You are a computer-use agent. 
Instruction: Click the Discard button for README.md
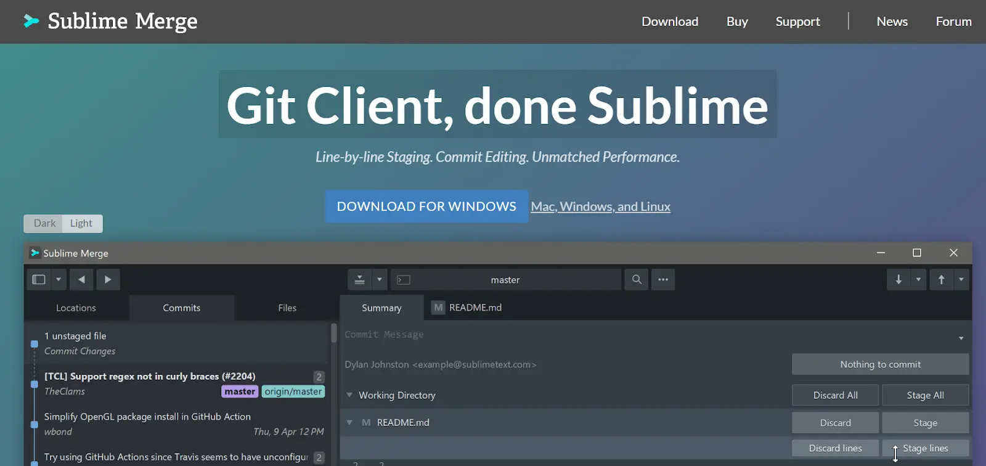point(835,423)
